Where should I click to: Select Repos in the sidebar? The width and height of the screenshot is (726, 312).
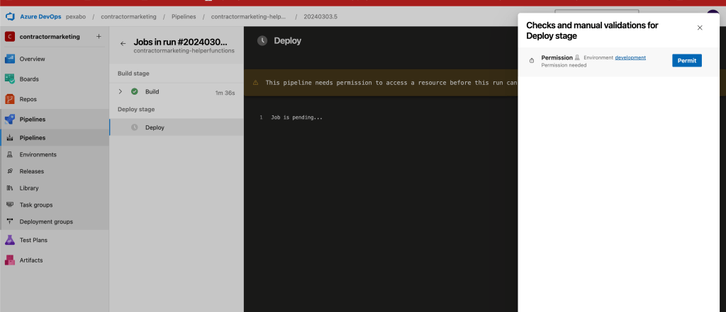point(28,99)
